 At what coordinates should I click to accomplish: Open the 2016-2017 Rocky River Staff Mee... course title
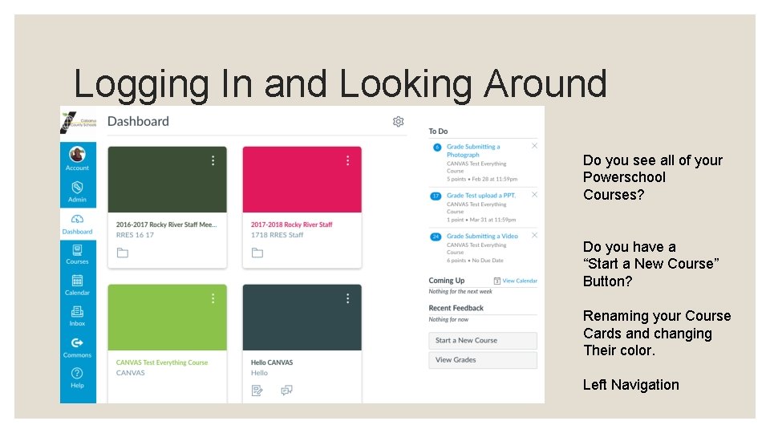(167, 225)
